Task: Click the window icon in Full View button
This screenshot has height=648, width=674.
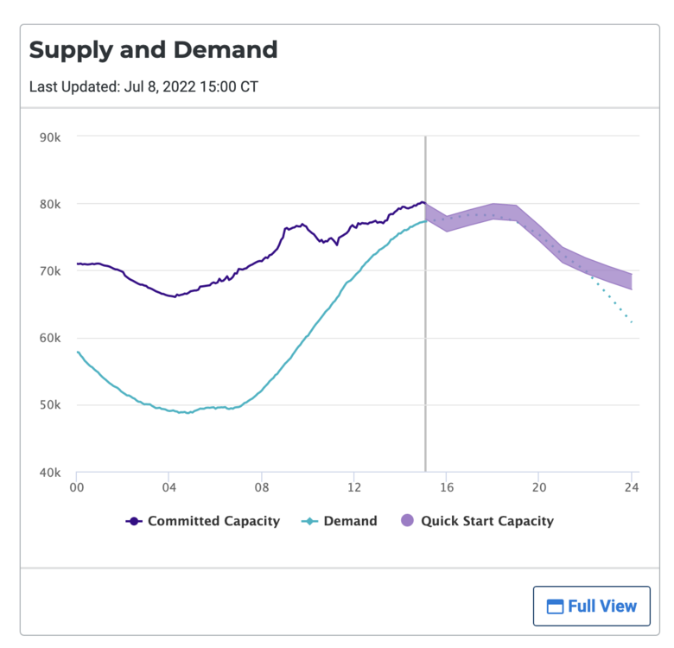Action: [x=555, y=607]
